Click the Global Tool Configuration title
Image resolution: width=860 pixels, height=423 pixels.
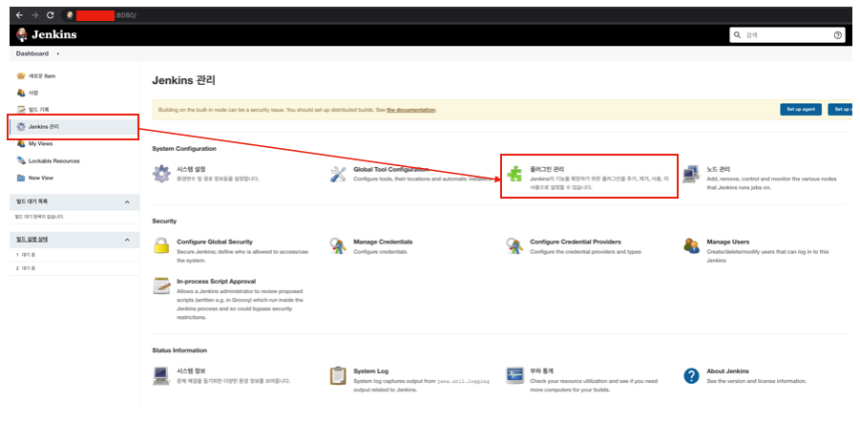point(390,170)
